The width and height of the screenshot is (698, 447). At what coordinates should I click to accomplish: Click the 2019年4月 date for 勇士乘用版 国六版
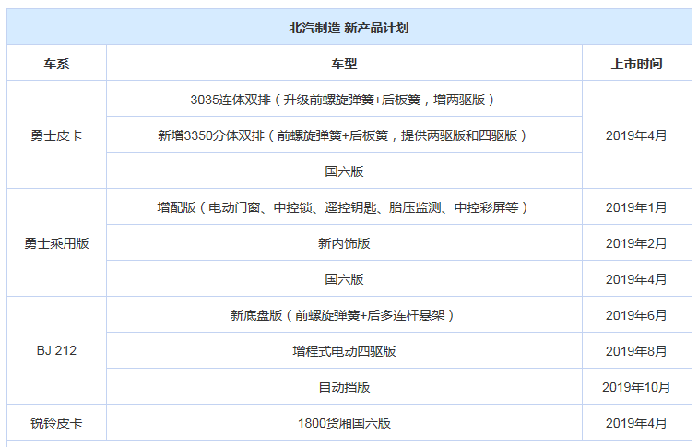pyautogui.click(x=636, y=279)
